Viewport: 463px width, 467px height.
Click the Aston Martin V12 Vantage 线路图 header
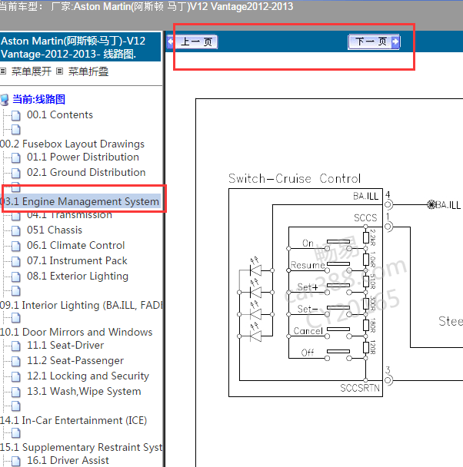pos(80,48)
